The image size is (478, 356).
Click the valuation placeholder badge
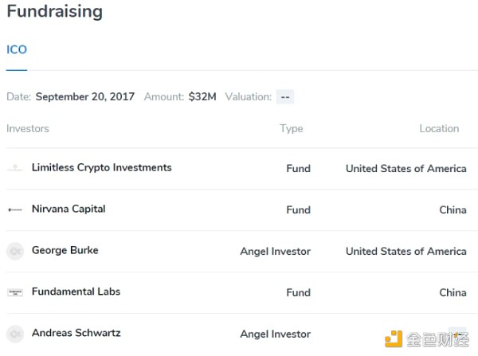285,97
